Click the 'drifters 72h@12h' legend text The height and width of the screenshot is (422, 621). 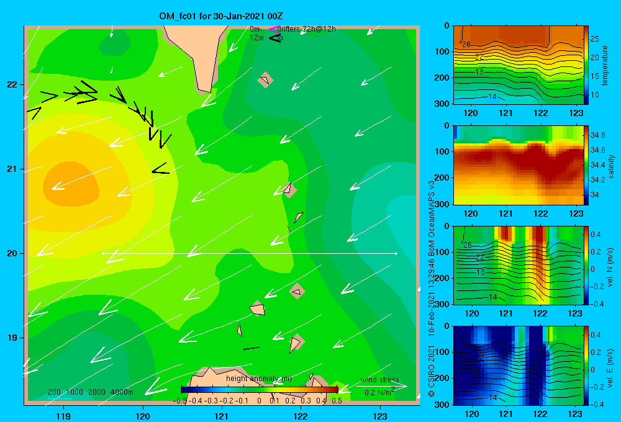(306, 29)
